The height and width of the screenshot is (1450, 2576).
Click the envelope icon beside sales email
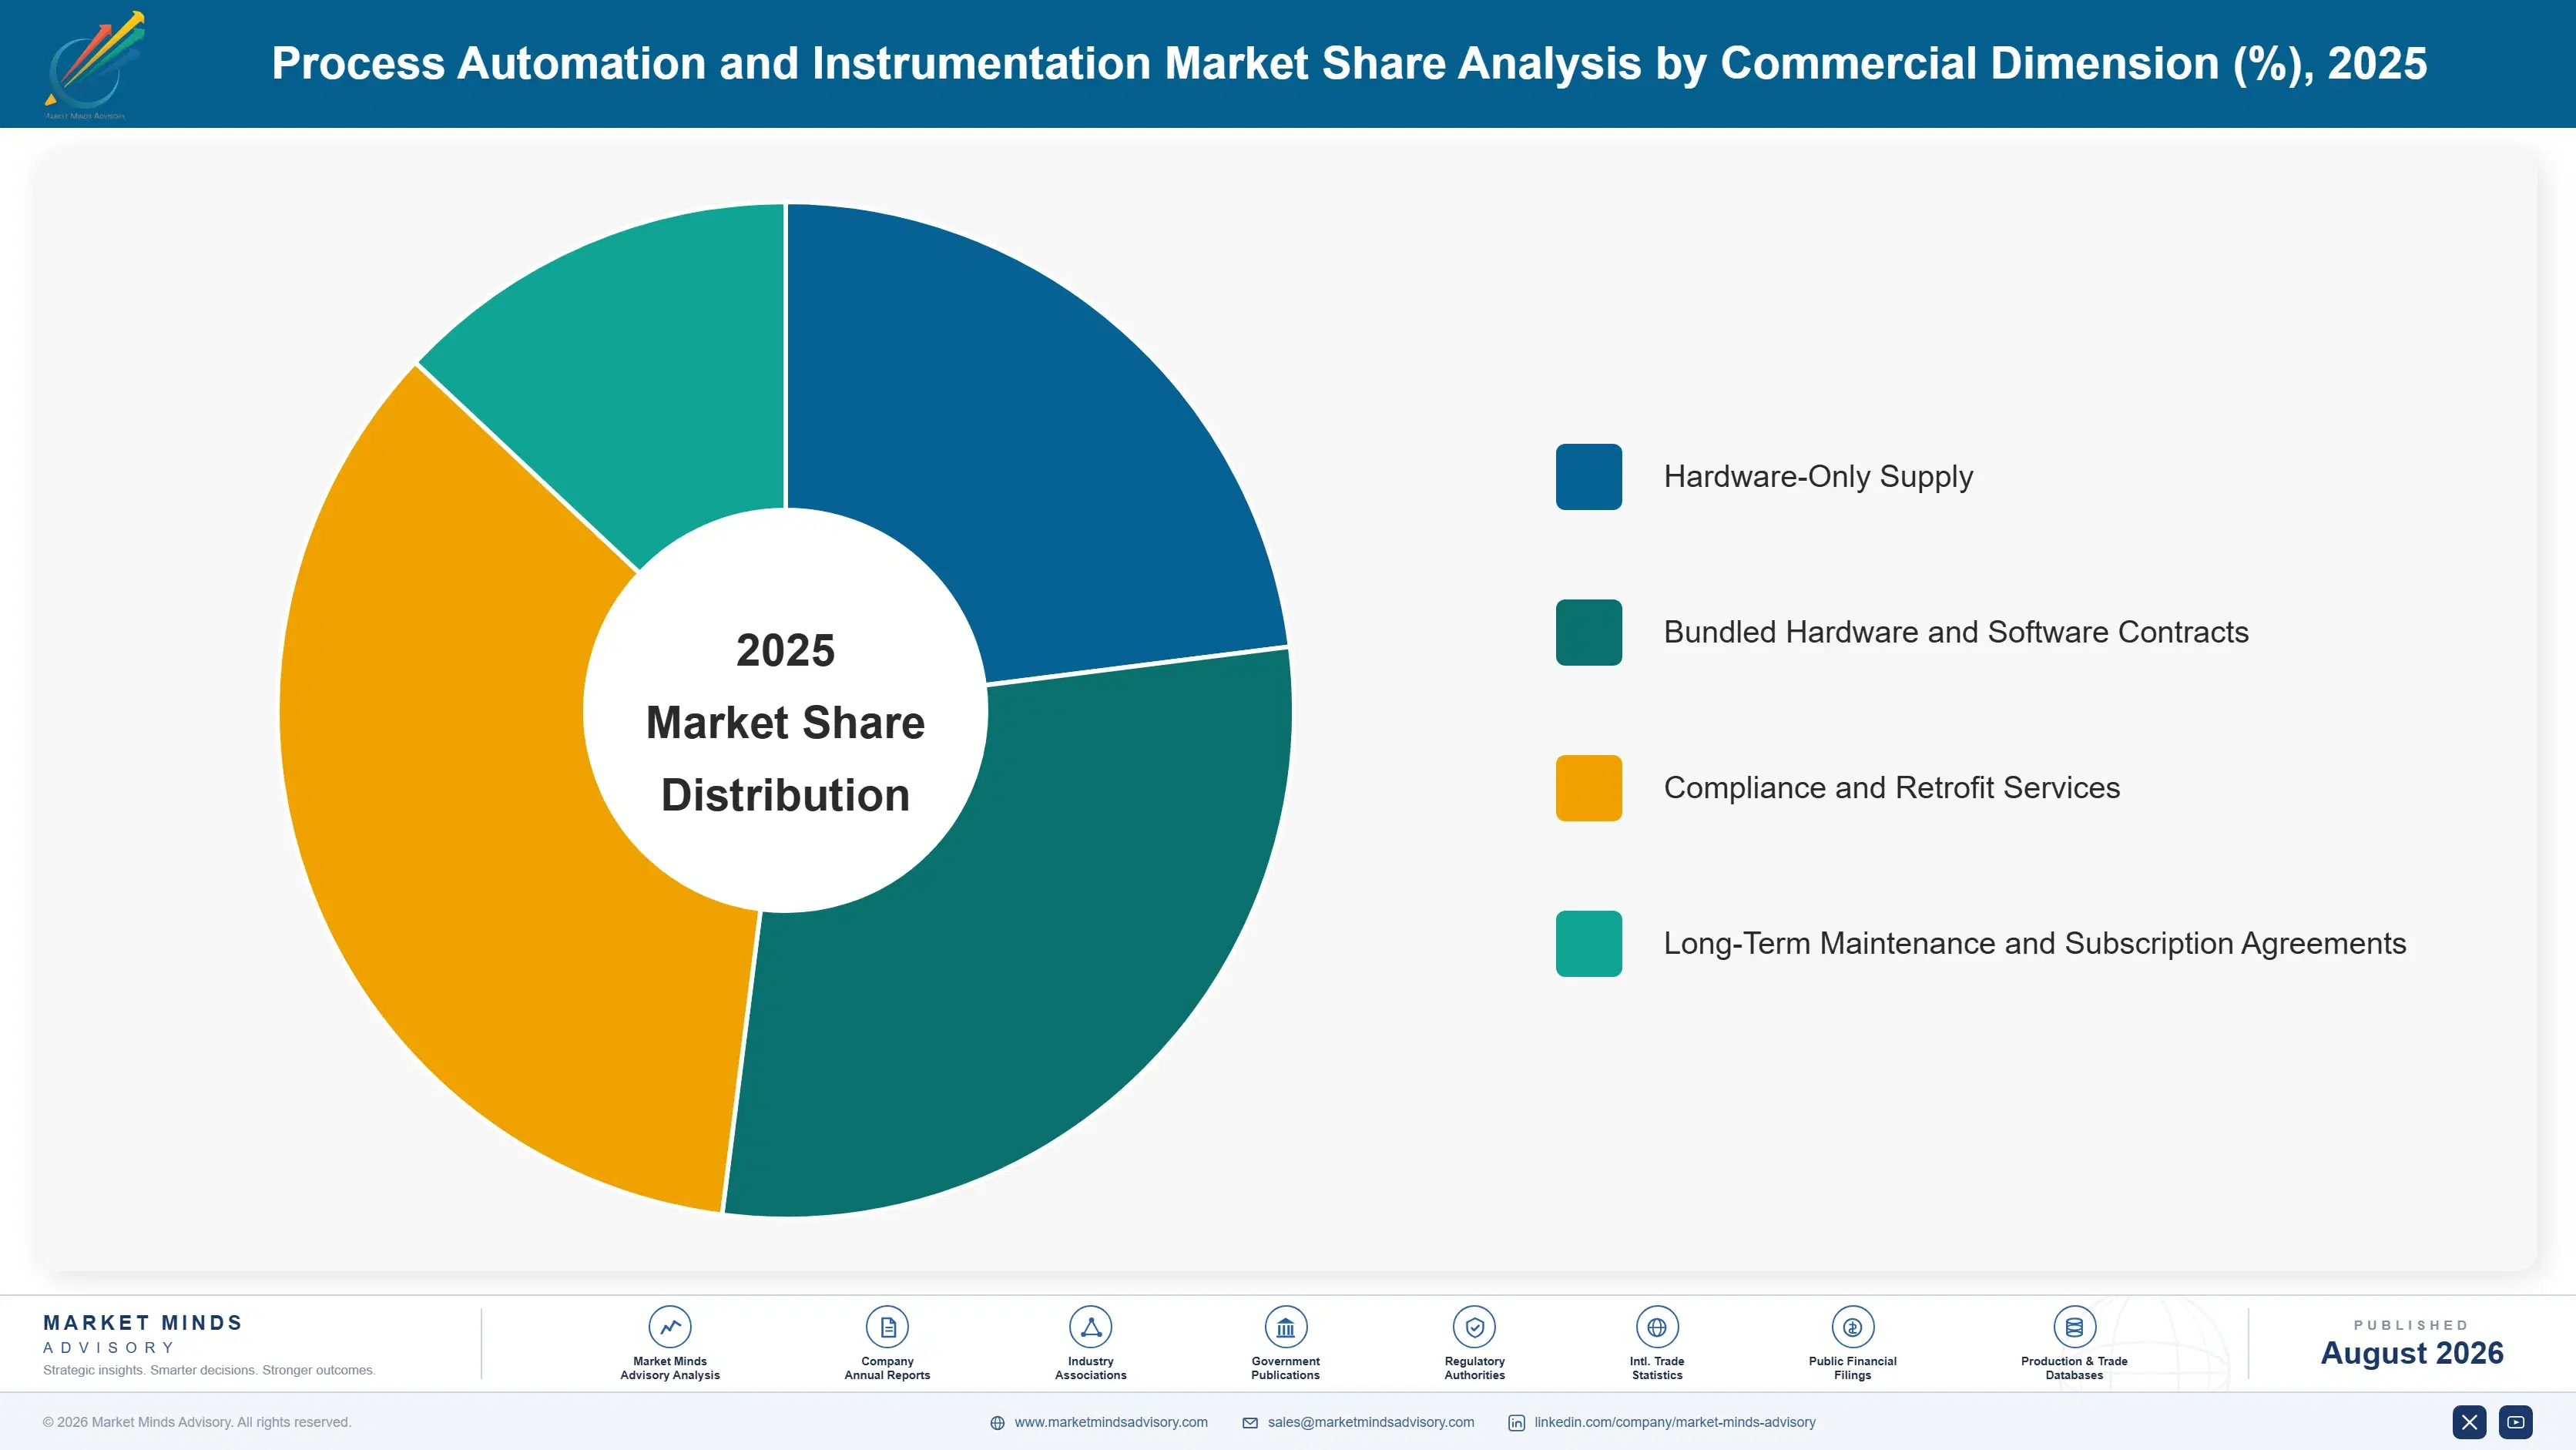coord(1250,1423)
